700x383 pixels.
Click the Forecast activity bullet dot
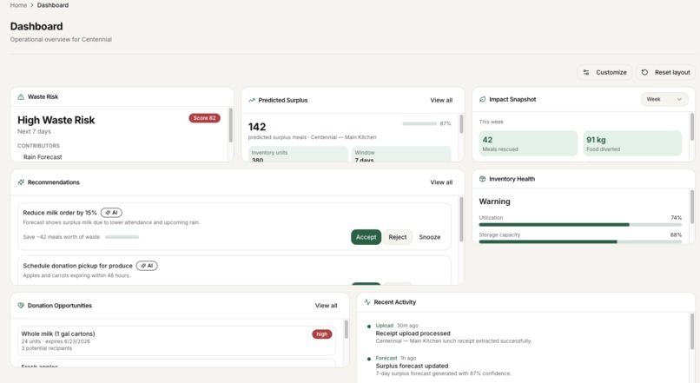tap(369, 359)
